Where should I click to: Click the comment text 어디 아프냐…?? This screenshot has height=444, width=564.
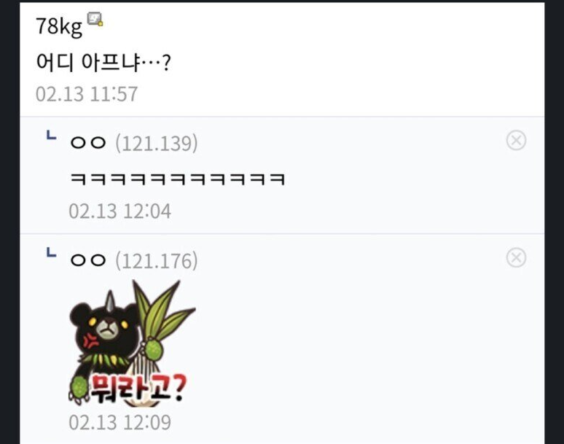(x=103, y=62)
